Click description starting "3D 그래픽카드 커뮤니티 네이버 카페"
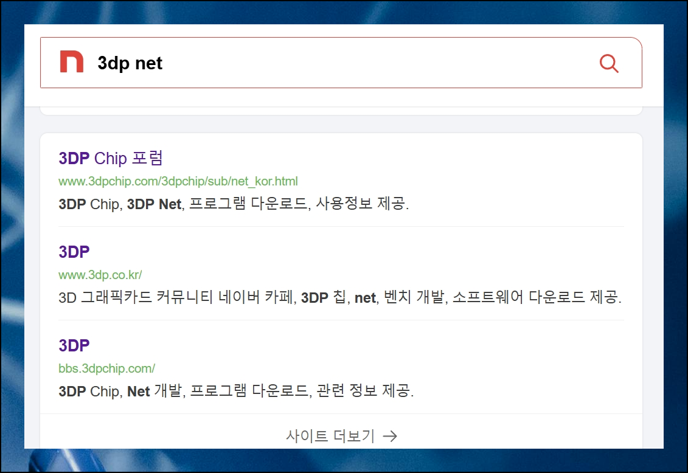Image resolution: width=688 pixels, height=473 pixels. pyautogui.click(x=340, y=297)
